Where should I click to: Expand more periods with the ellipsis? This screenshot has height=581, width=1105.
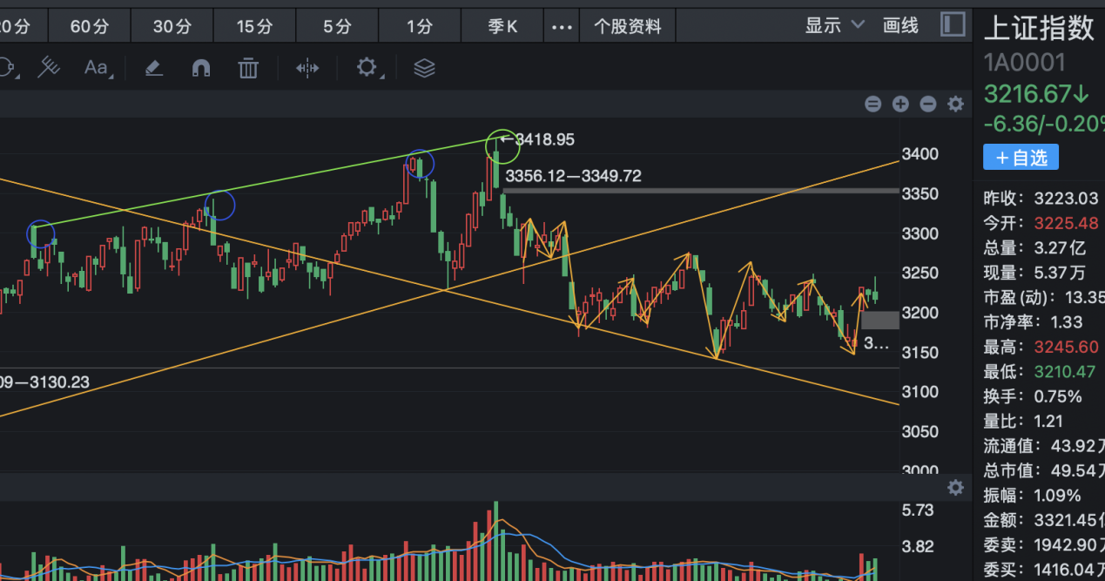562,26
